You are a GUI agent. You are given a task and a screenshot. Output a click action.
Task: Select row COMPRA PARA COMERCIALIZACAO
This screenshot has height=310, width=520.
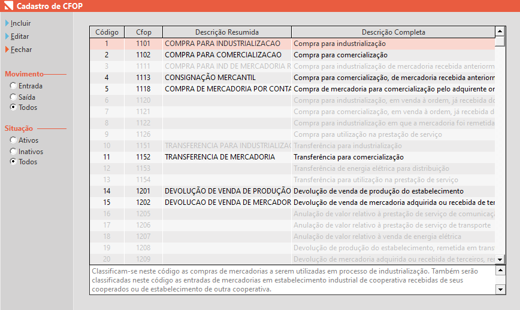tap(292, 55)
